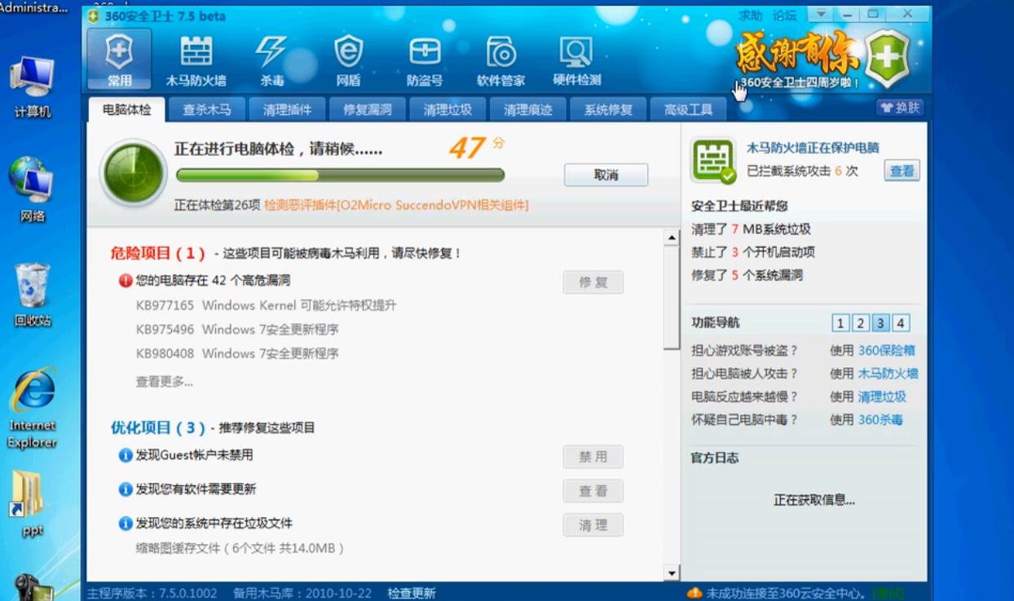Switch to the 清理痕迹 tab
The width and height of the screenshot is (1014, 601).
(x=528, y=109)
